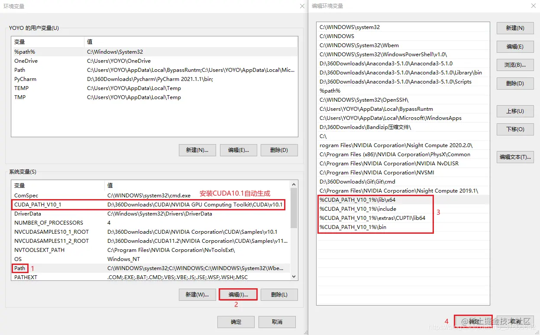The image size is (540, 335).
Task: Select the C:\WINDOWS path entry
Action: 403,36
